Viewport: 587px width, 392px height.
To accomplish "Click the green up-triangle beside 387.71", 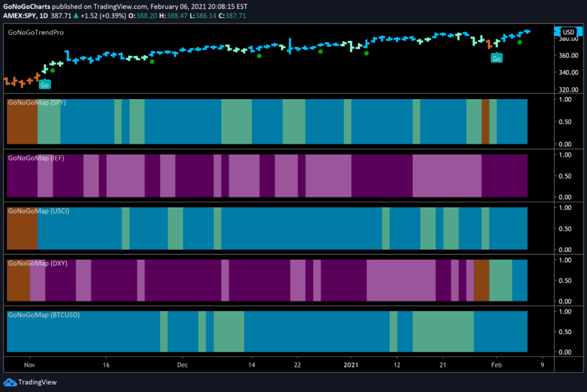I will (x=76, y=15).
